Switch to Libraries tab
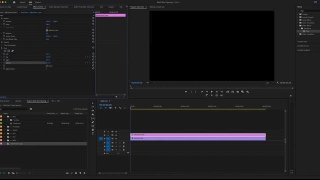Viewport: 320px width, 180px height. [x=18, y=101]
